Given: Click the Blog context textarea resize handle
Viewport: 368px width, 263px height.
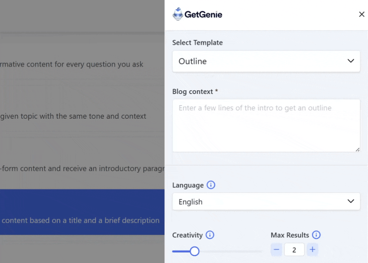Looking at the screenshot, I should pos(357,149).
